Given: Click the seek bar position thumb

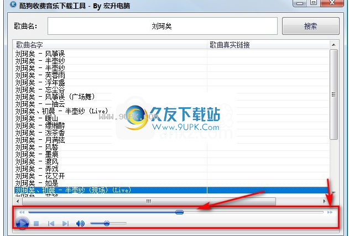Looking at the screenshot, I should click(x=179, y=212).
